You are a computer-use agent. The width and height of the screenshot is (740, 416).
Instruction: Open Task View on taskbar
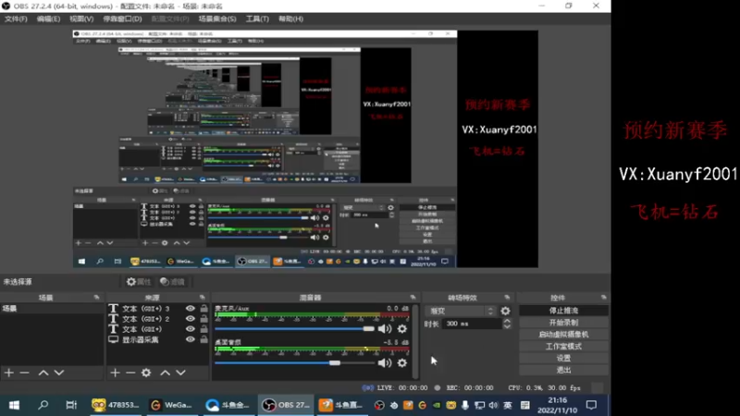point(71,405)
